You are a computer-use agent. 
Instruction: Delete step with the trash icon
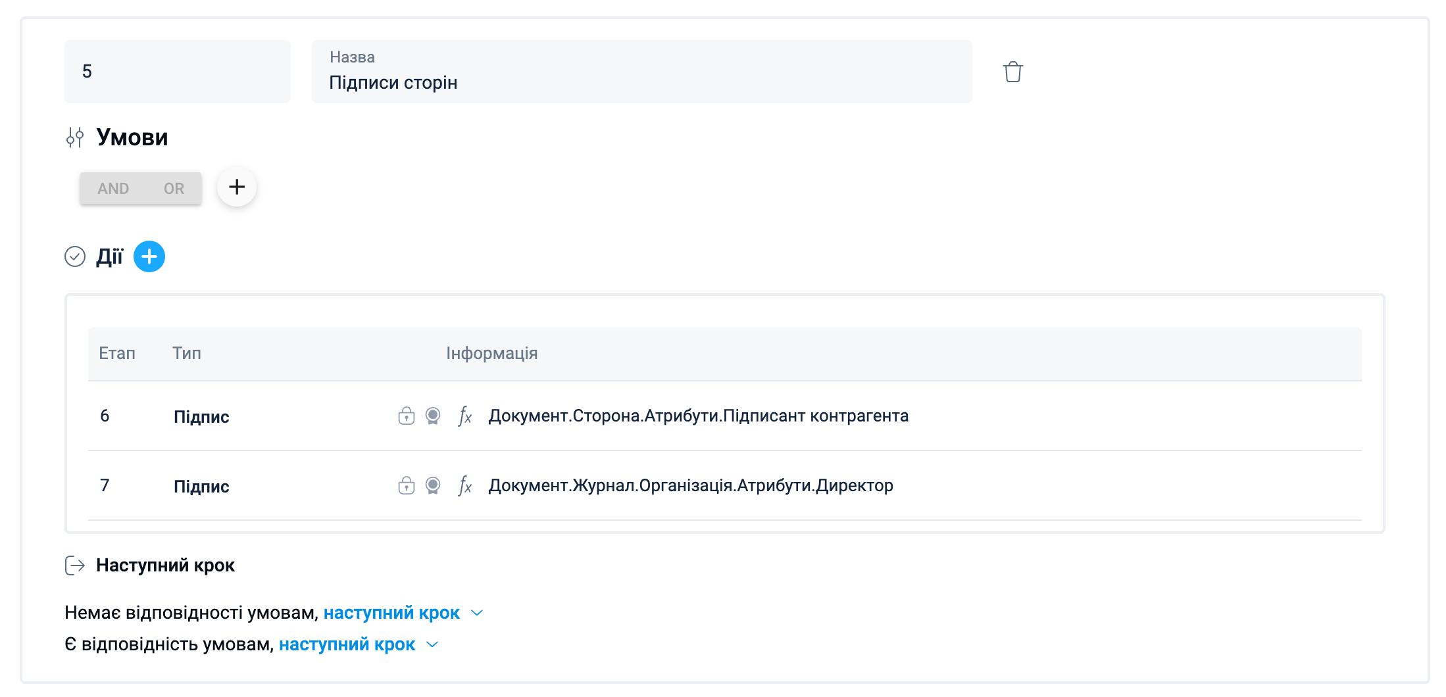click(x=1012, y=72)
